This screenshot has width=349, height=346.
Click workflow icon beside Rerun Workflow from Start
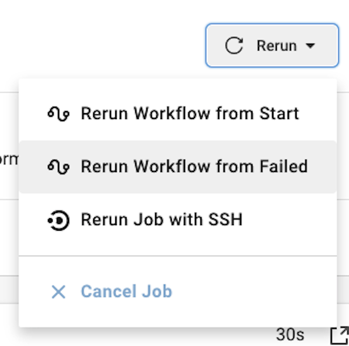pos(59,114)
